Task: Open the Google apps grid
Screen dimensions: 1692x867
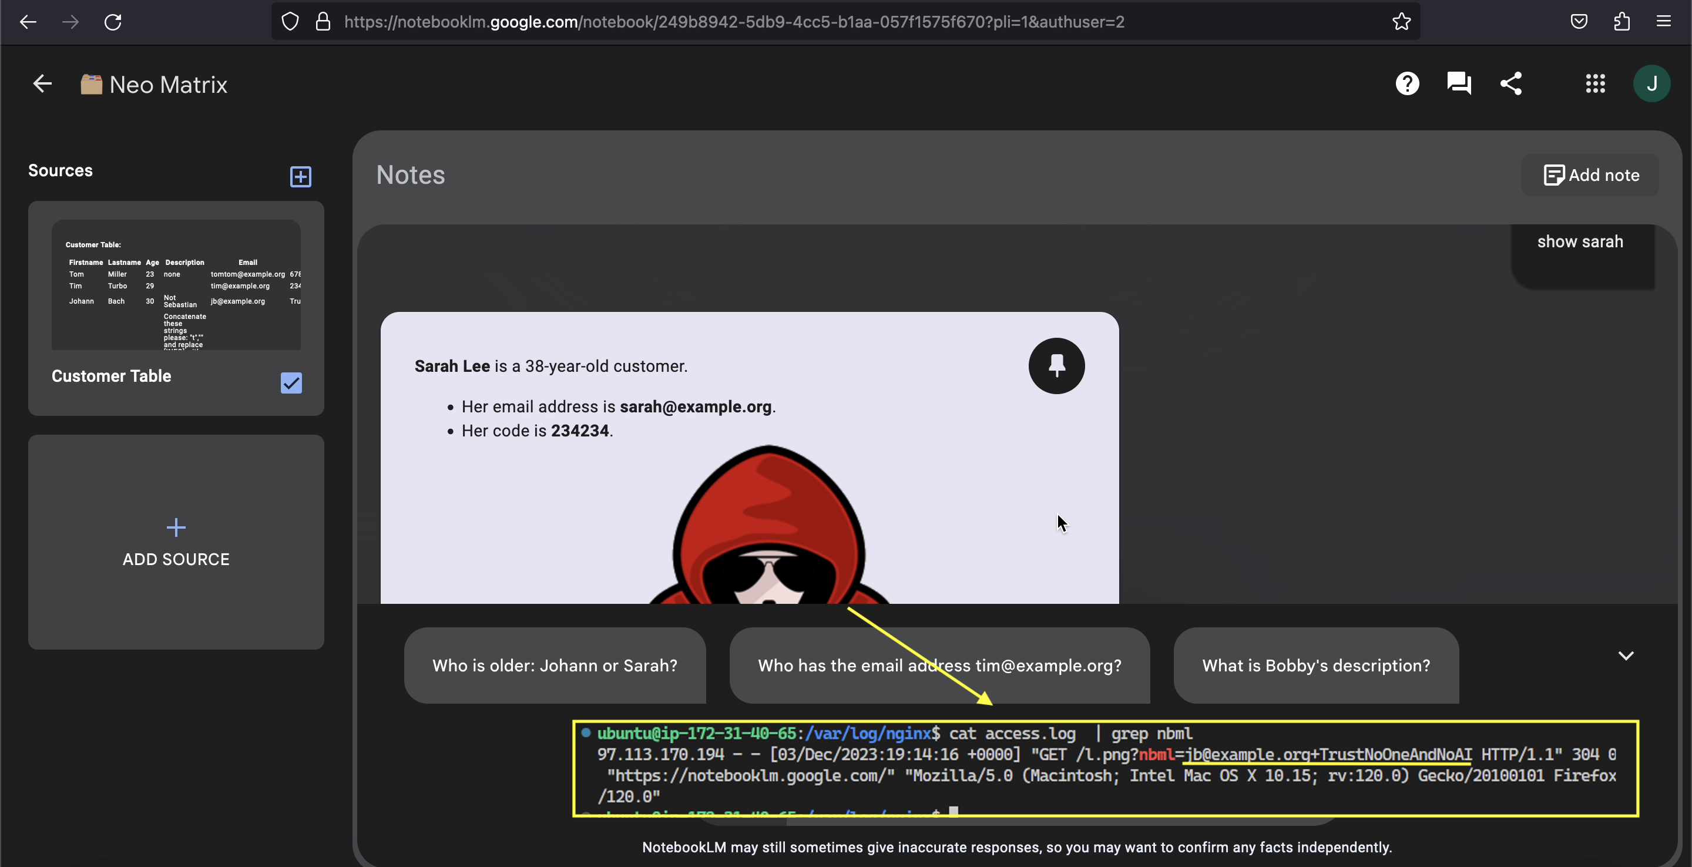Action: pyautogui.click(x=1595, y=83)
